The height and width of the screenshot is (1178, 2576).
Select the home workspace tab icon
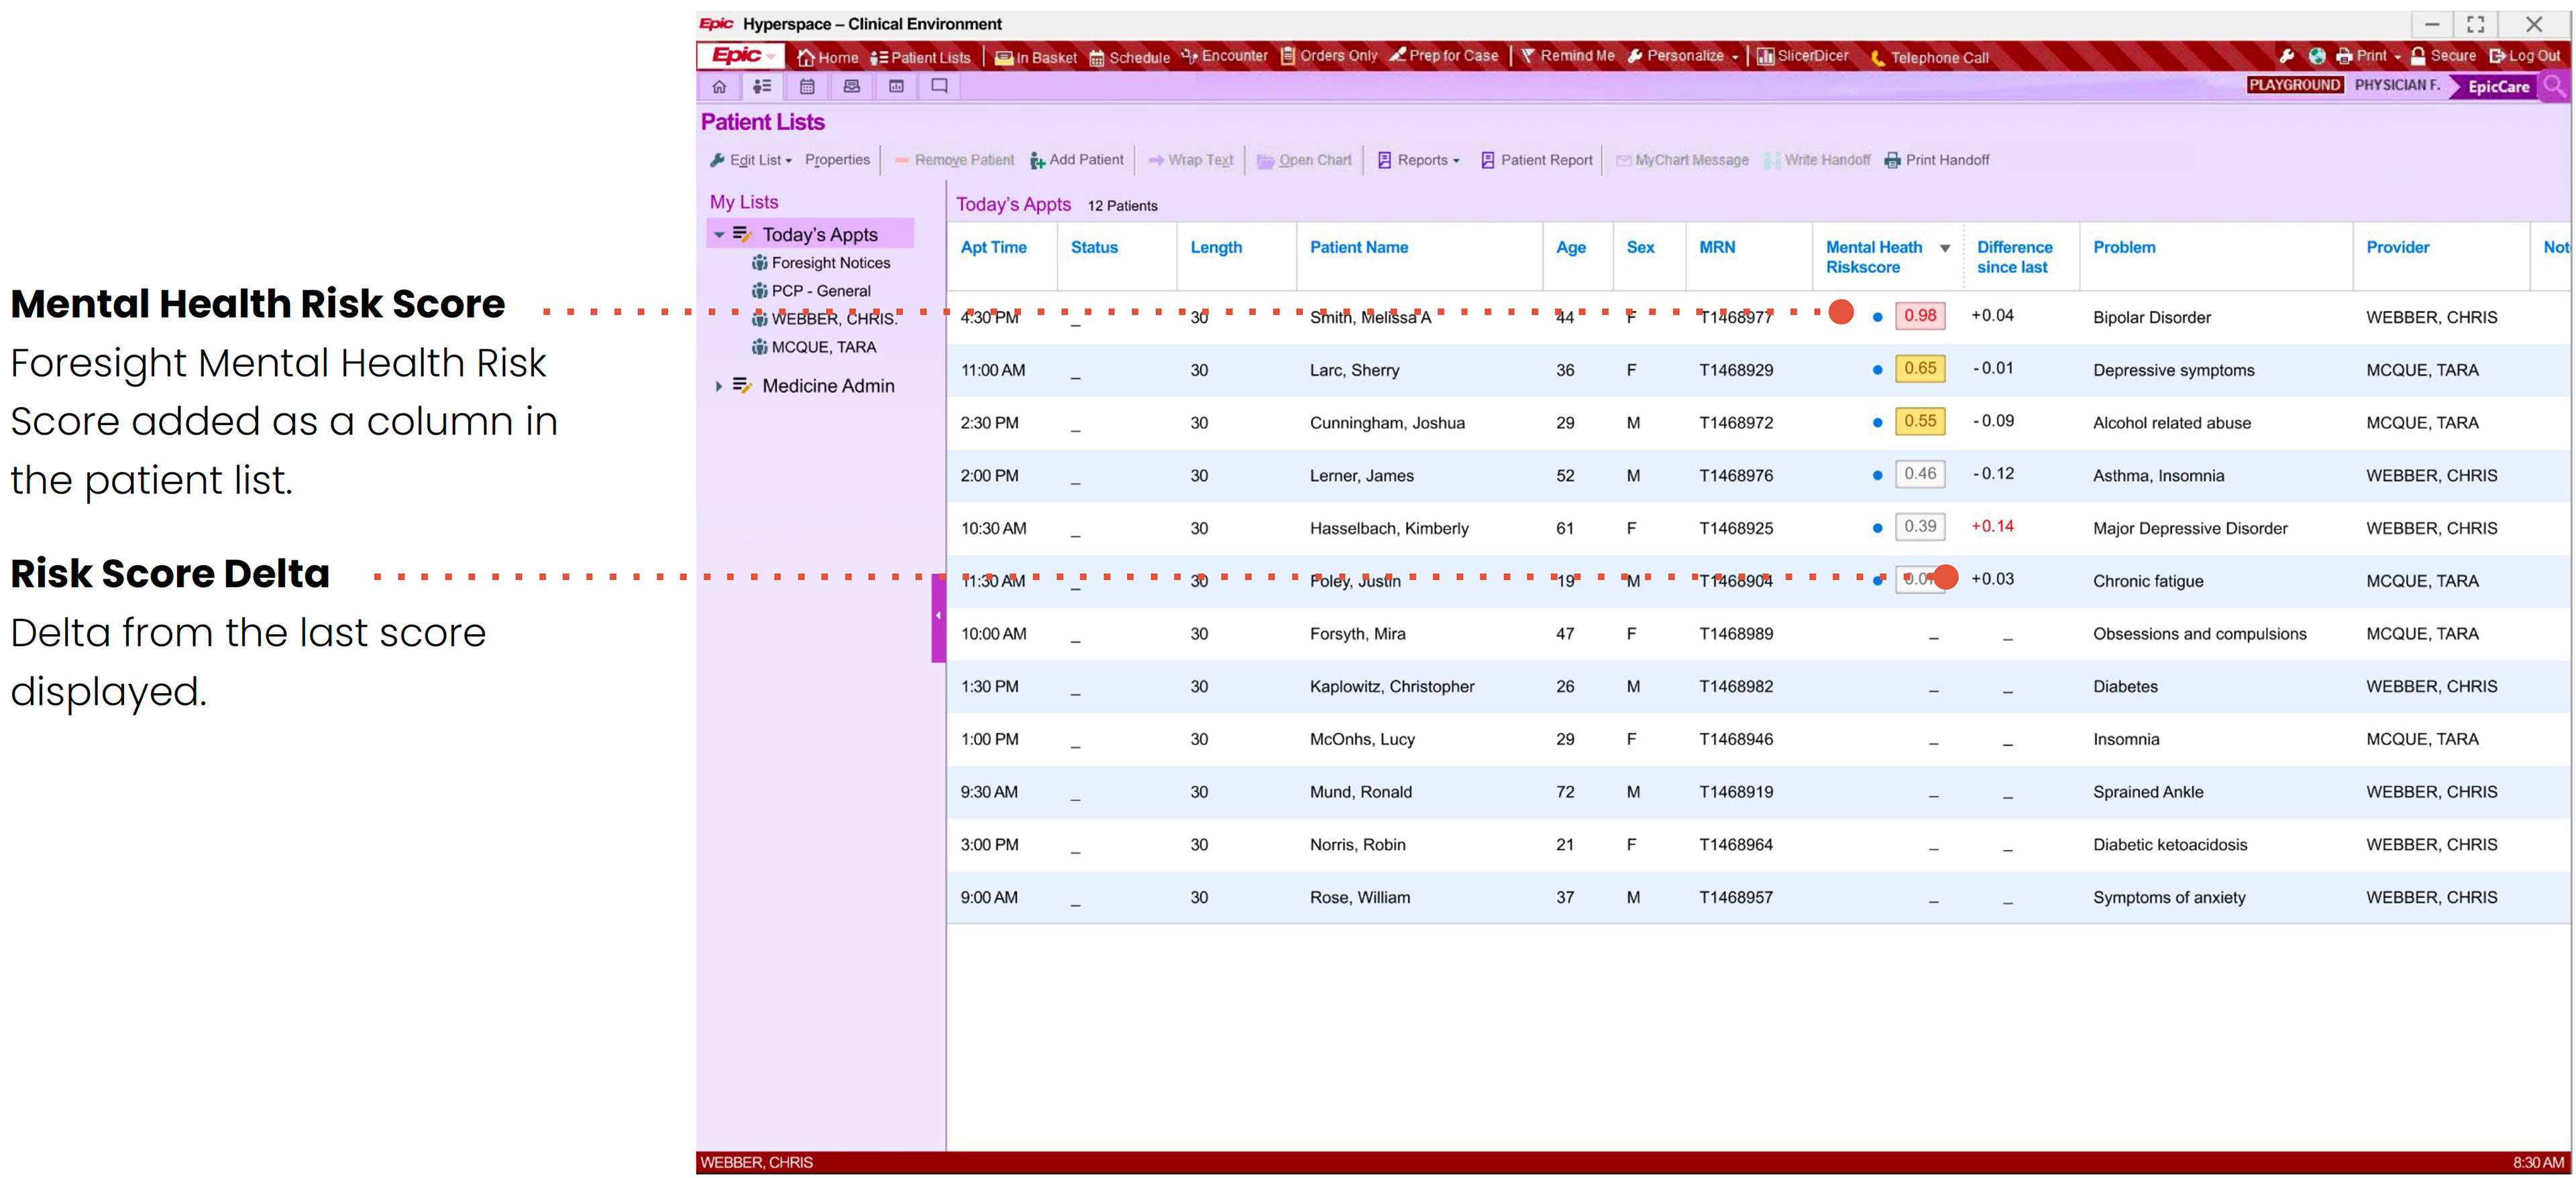(x=719, y=87)
